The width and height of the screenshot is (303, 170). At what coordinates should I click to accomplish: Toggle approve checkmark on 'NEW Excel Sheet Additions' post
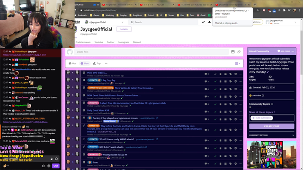click(215, 96)
